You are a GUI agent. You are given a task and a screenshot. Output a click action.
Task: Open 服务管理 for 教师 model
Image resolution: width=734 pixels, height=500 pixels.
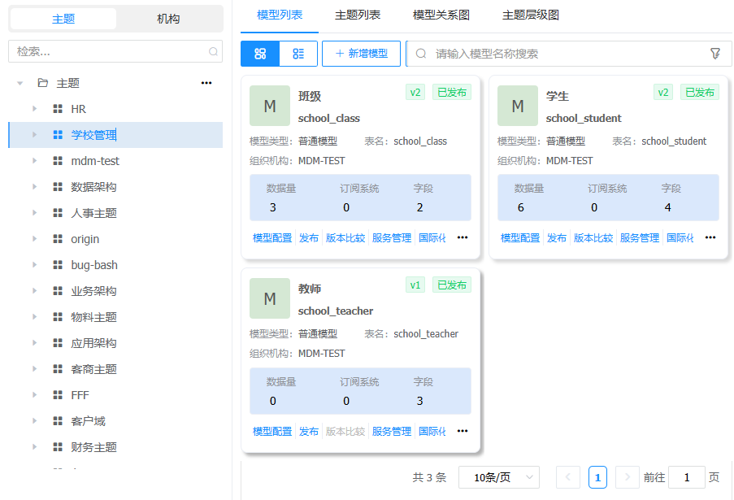point(392,431)
